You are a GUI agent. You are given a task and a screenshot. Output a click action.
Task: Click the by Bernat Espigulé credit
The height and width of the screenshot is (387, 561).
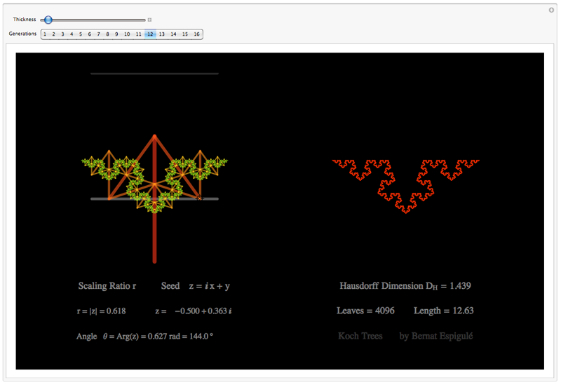tap(436, 336)
